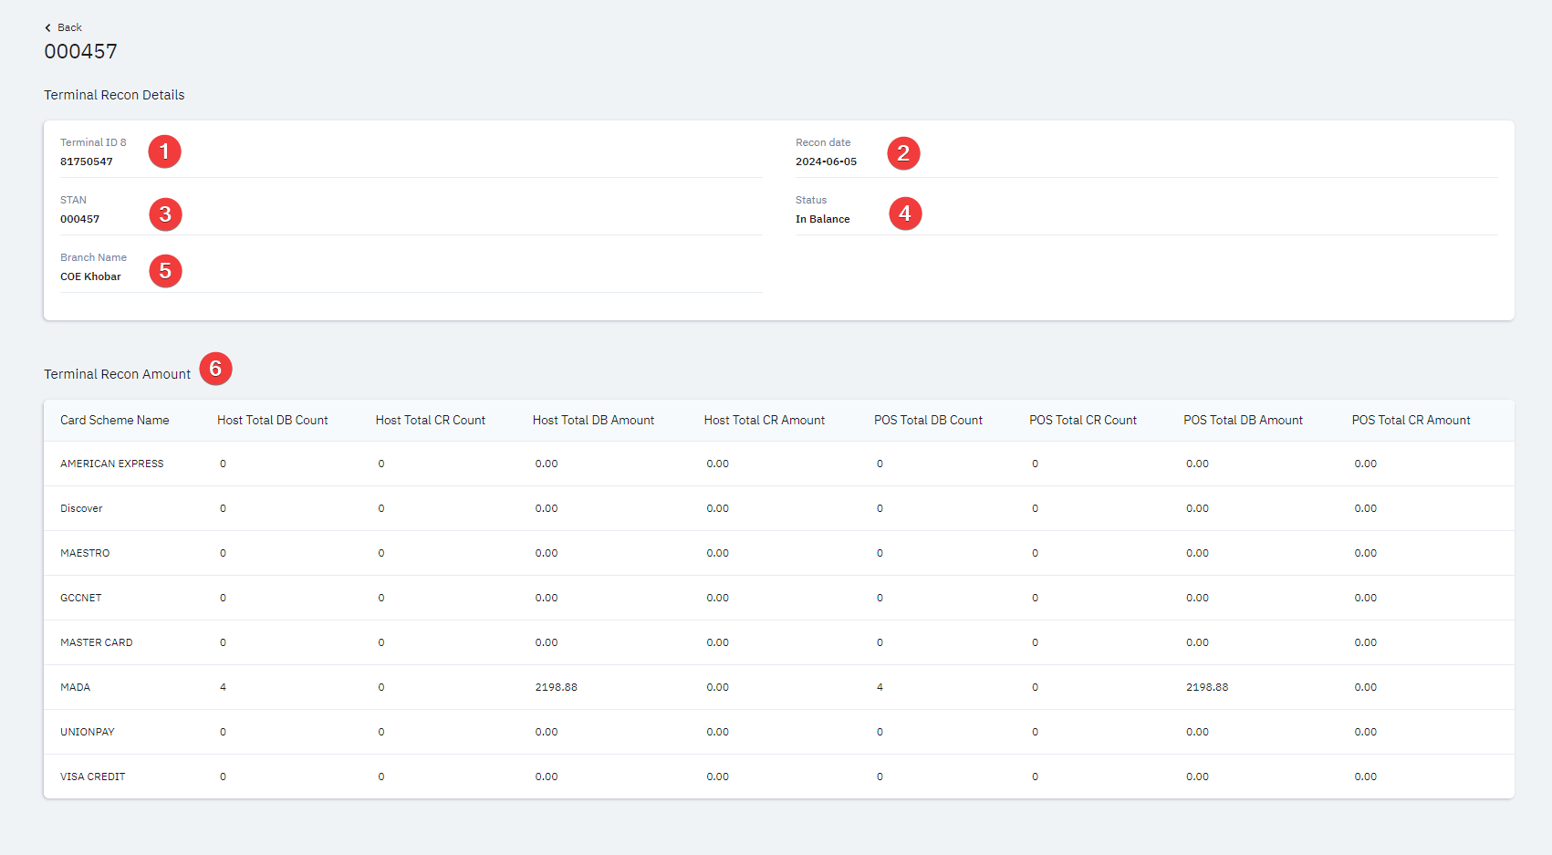Click the POS Total DB Amount header
This screenshot has width=1552, height=855.
point(1243,421)
